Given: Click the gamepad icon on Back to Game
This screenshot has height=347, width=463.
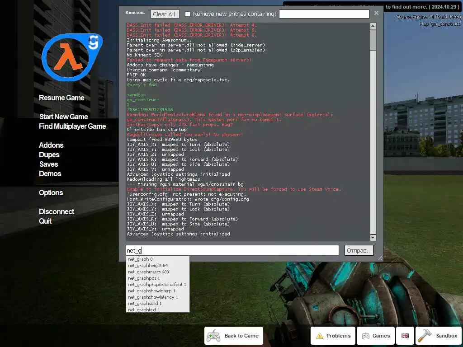Looking at the screenshot, I should (213, 336).
